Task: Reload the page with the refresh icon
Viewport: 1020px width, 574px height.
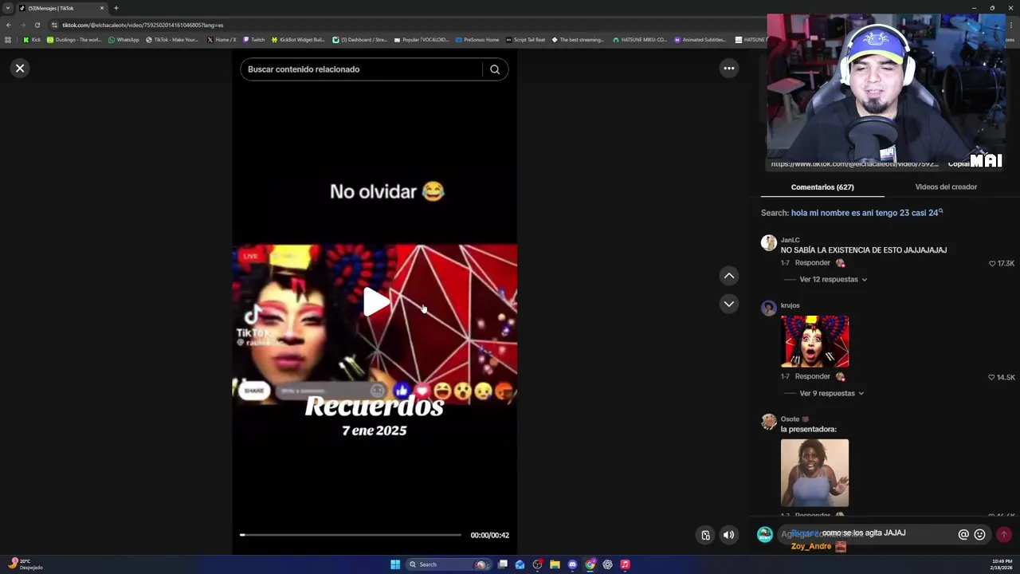Action: coord(37,25)
